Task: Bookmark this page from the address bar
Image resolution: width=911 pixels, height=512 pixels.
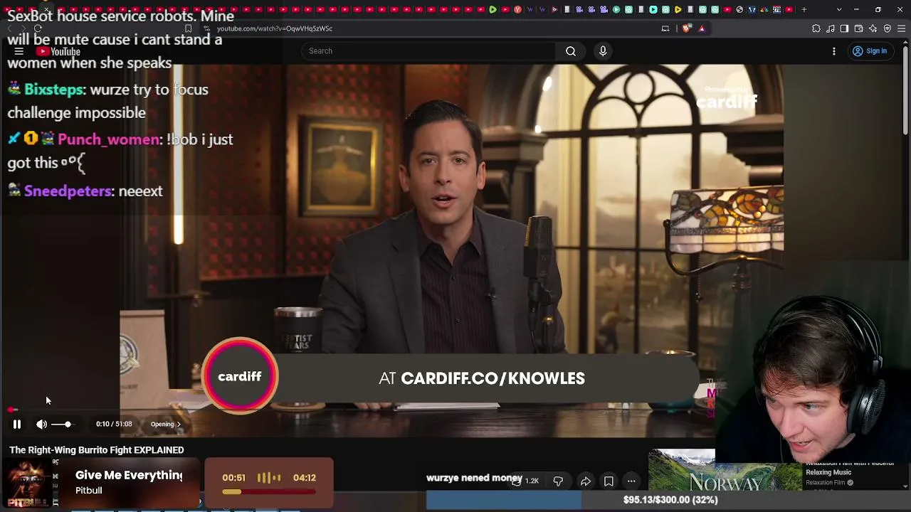Action: tap(188, 28)
